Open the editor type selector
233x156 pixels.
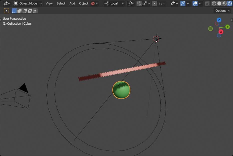click(6, 3)
